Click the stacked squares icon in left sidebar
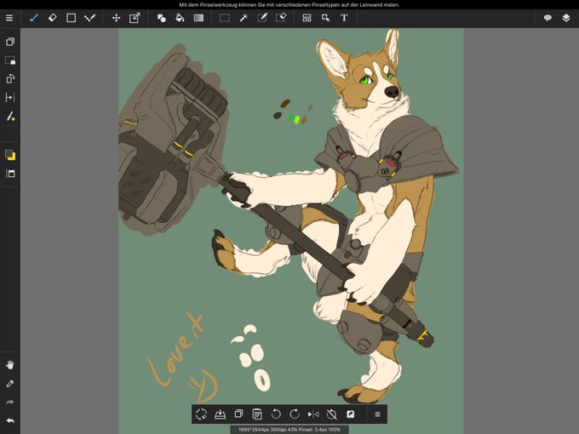The height and width of the screenshot is (434, 579). (10, 42)
